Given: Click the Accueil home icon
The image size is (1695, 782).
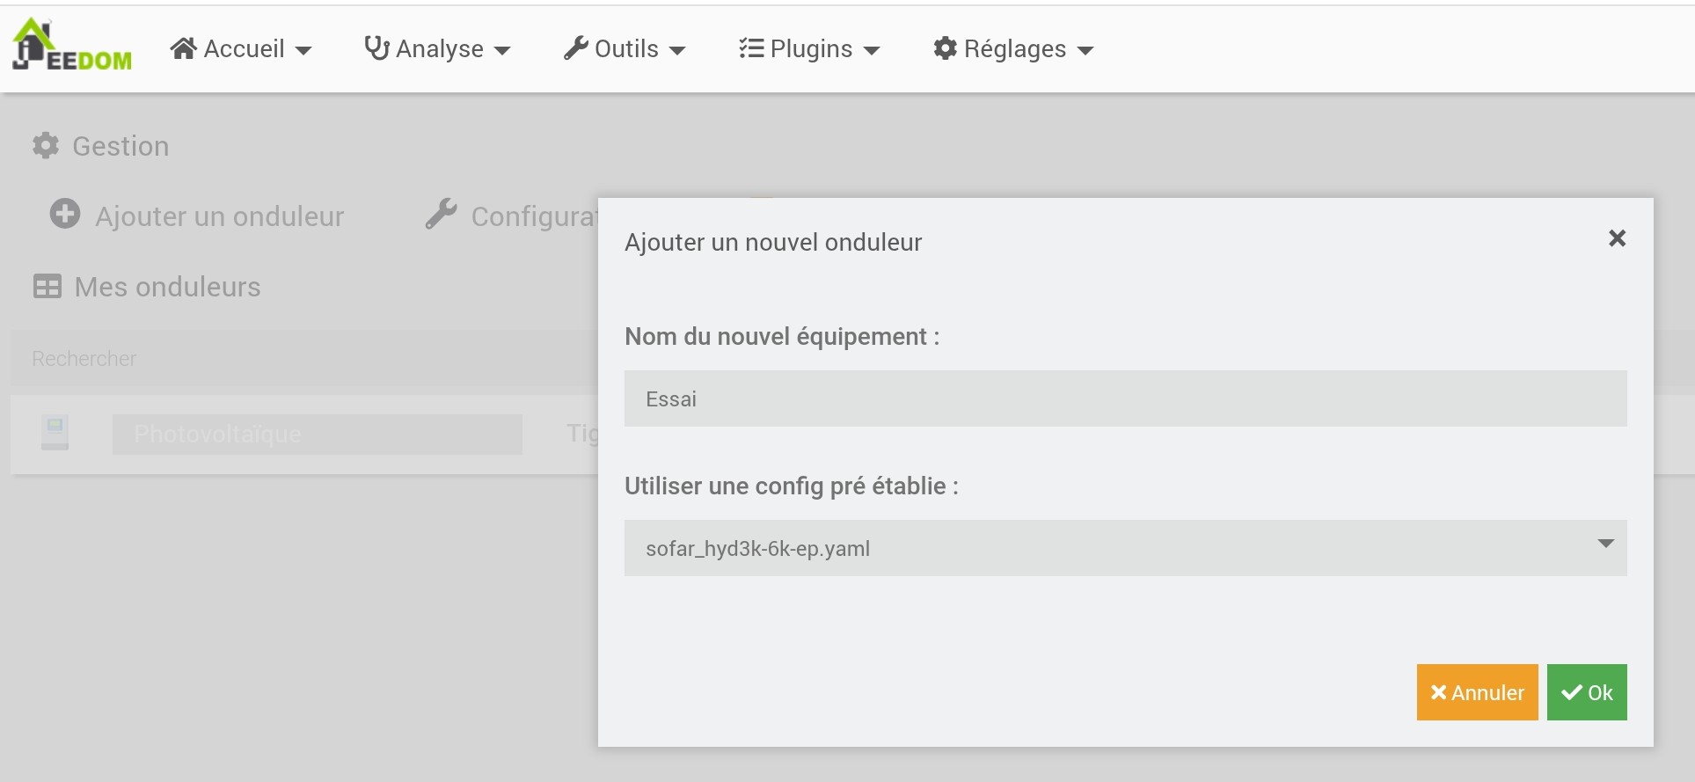Looking at the screenshot, I should [183, 48].
